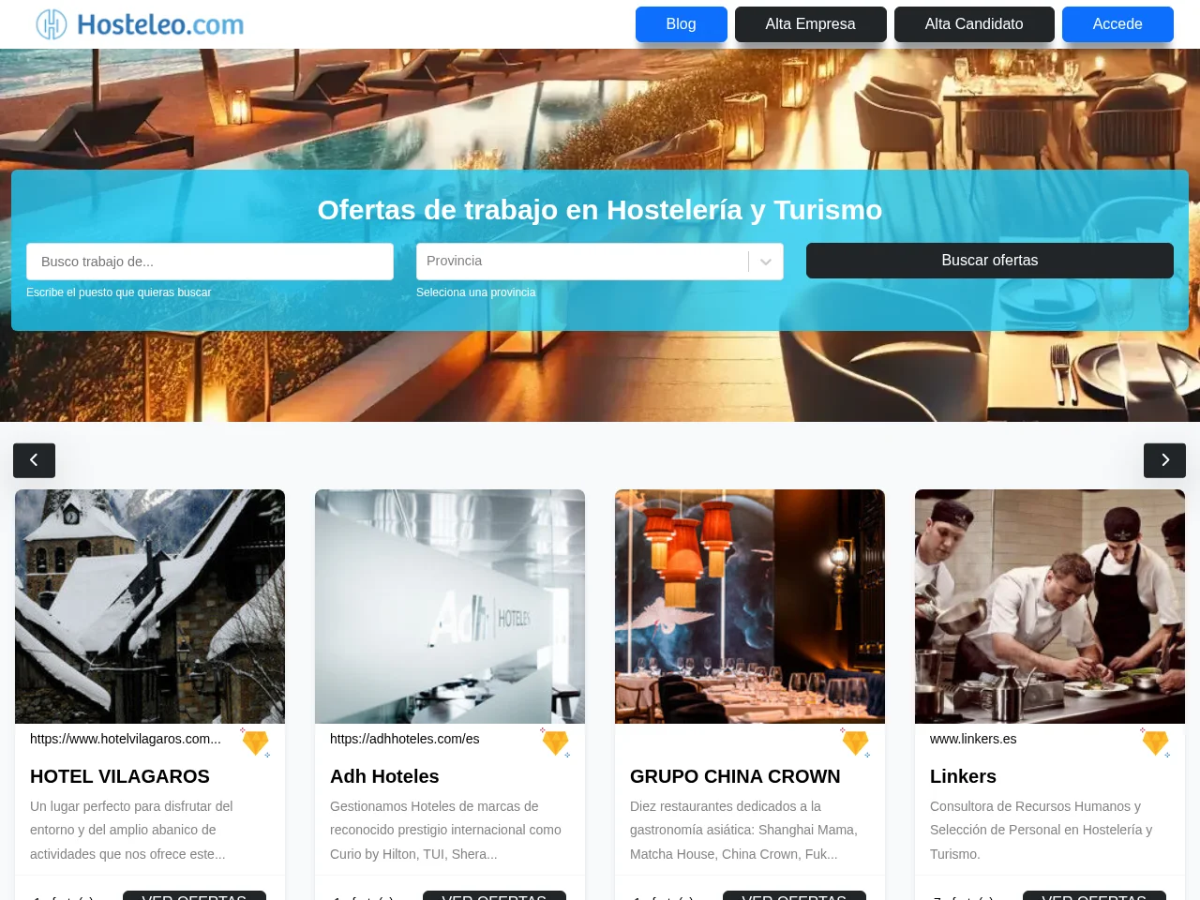This screenshot has height=900, width=1200.
Task: Open the Provincia select field
Action: (x=600, y=262)
